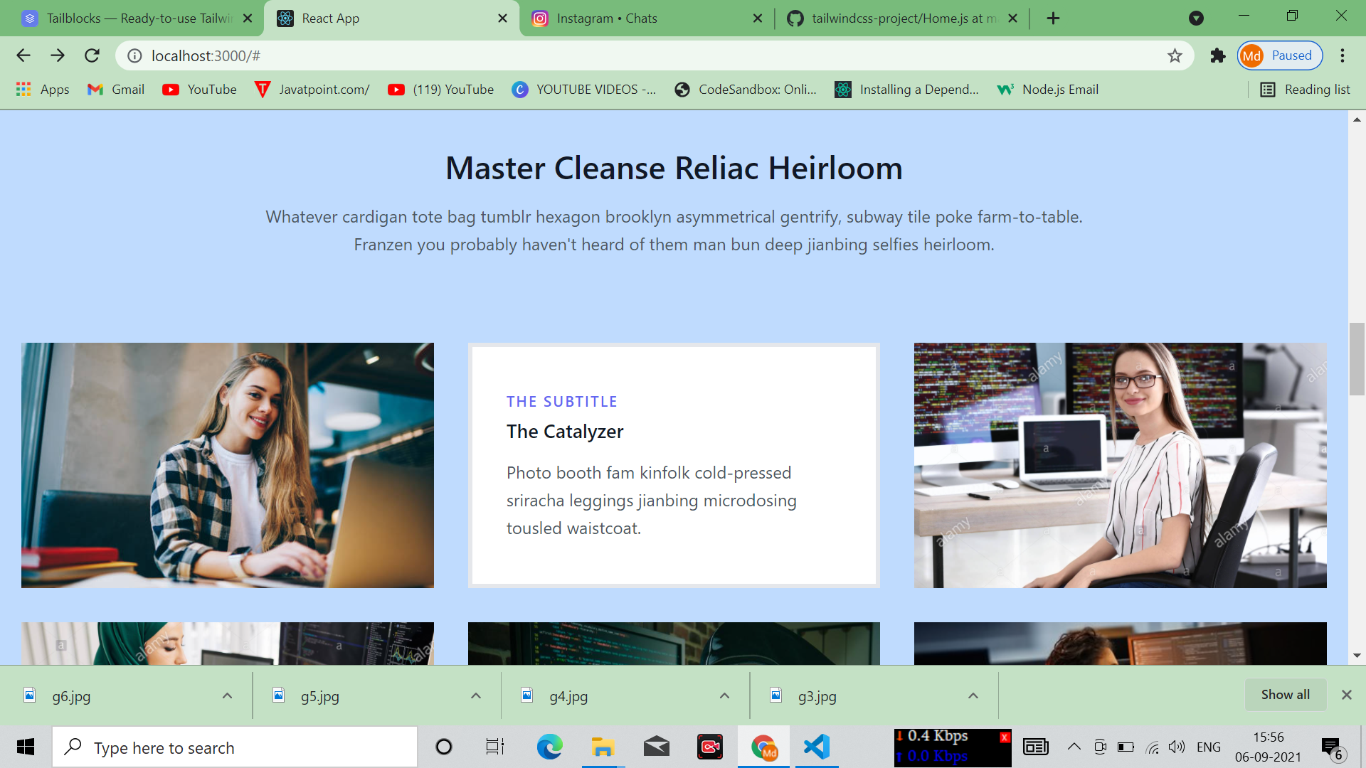Viewport: 1366px width, 768px height.
Task: Expand options for g4.jpg download
Action: coord(724,695)
